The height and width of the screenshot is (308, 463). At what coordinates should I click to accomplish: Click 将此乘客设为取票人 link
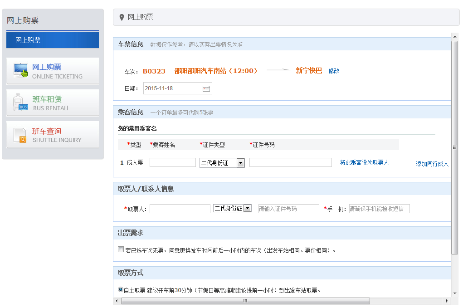click(364, 162)
